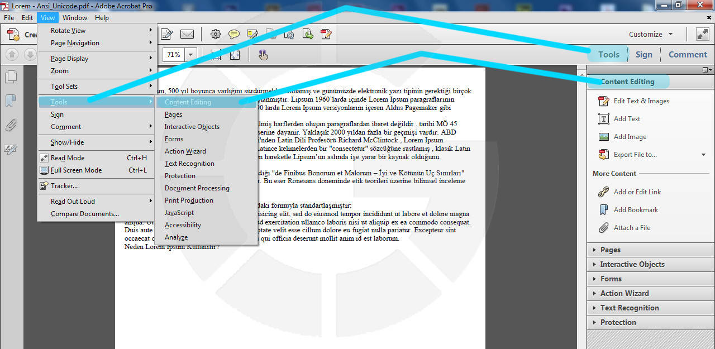715x349 pixels.
Task: Click the Sign pane button
Action: (643, 55)
